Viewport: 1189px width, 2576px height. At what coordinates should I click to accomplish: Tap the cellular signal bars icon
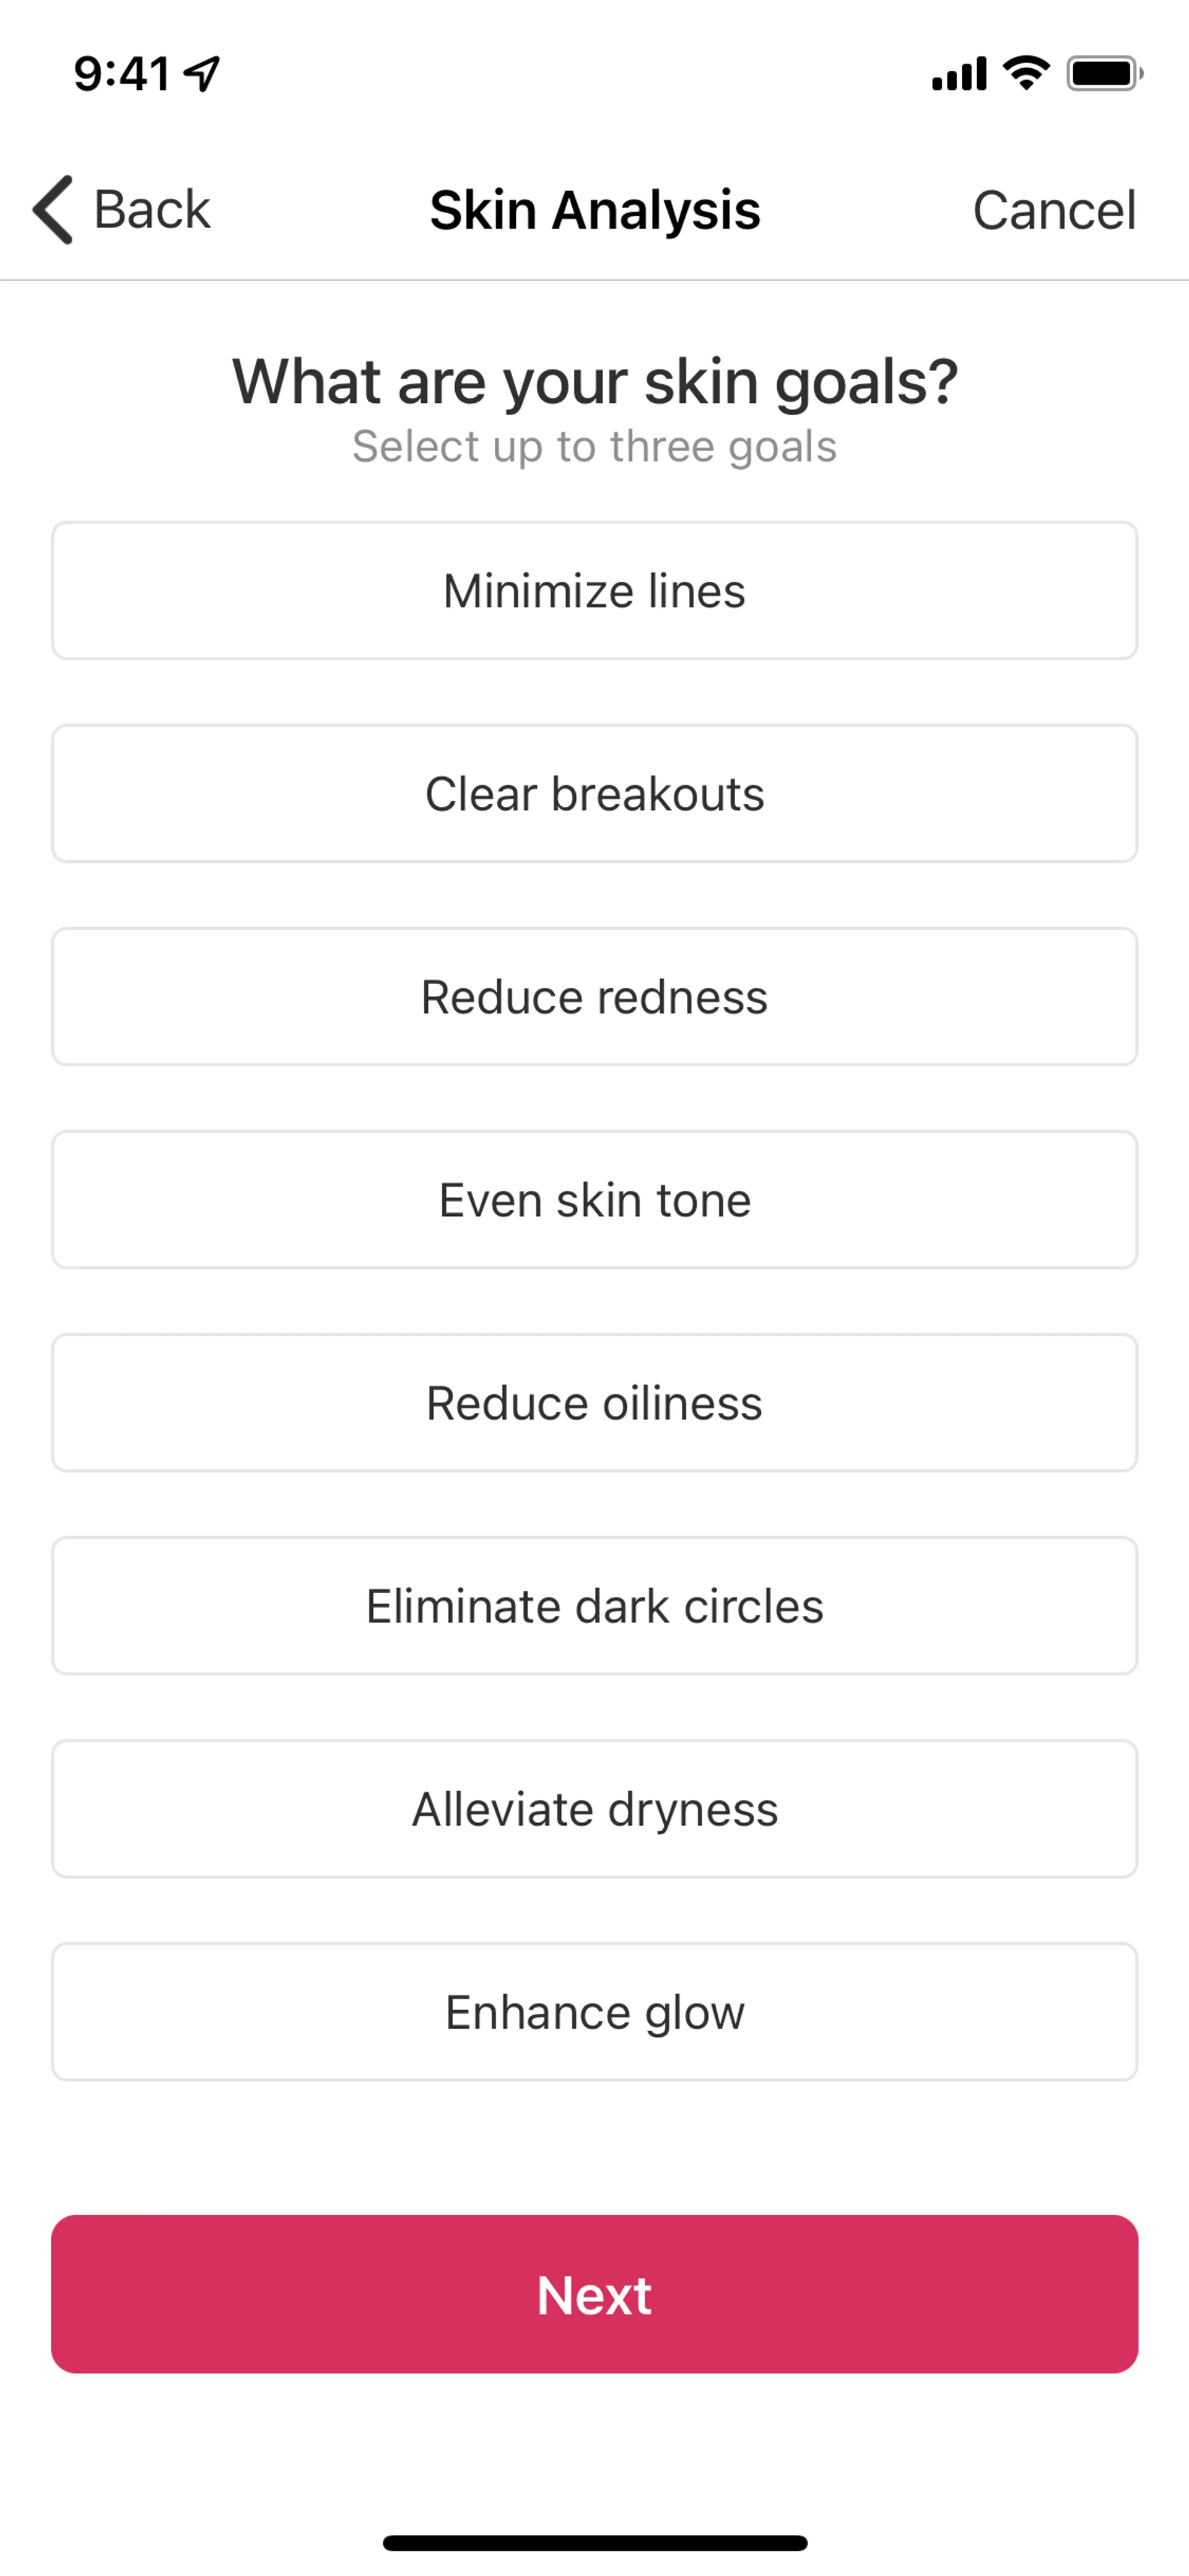[958, 74]
